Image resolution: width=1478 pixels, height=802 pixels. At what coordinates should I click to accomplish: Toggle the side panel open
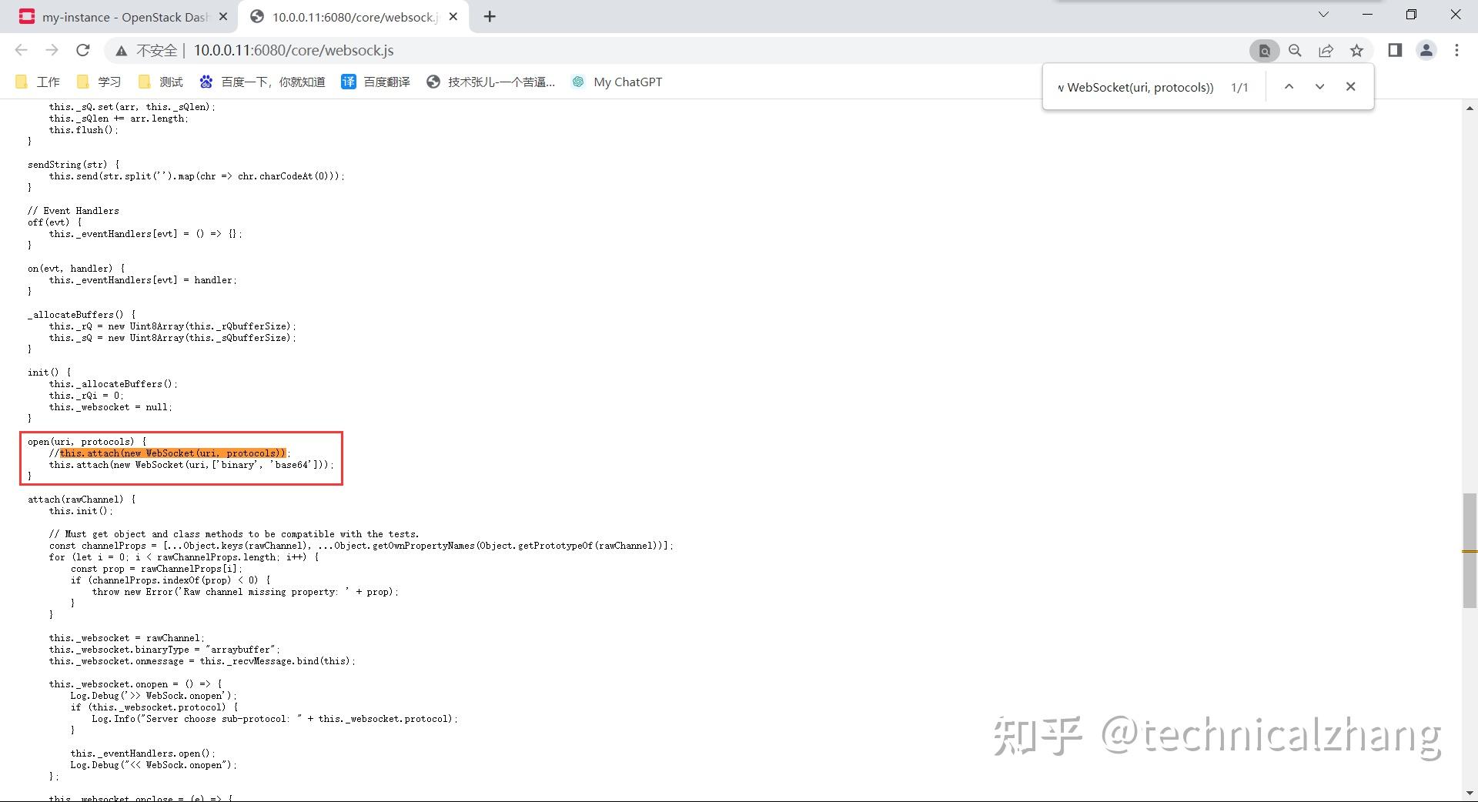(1394, 50)
